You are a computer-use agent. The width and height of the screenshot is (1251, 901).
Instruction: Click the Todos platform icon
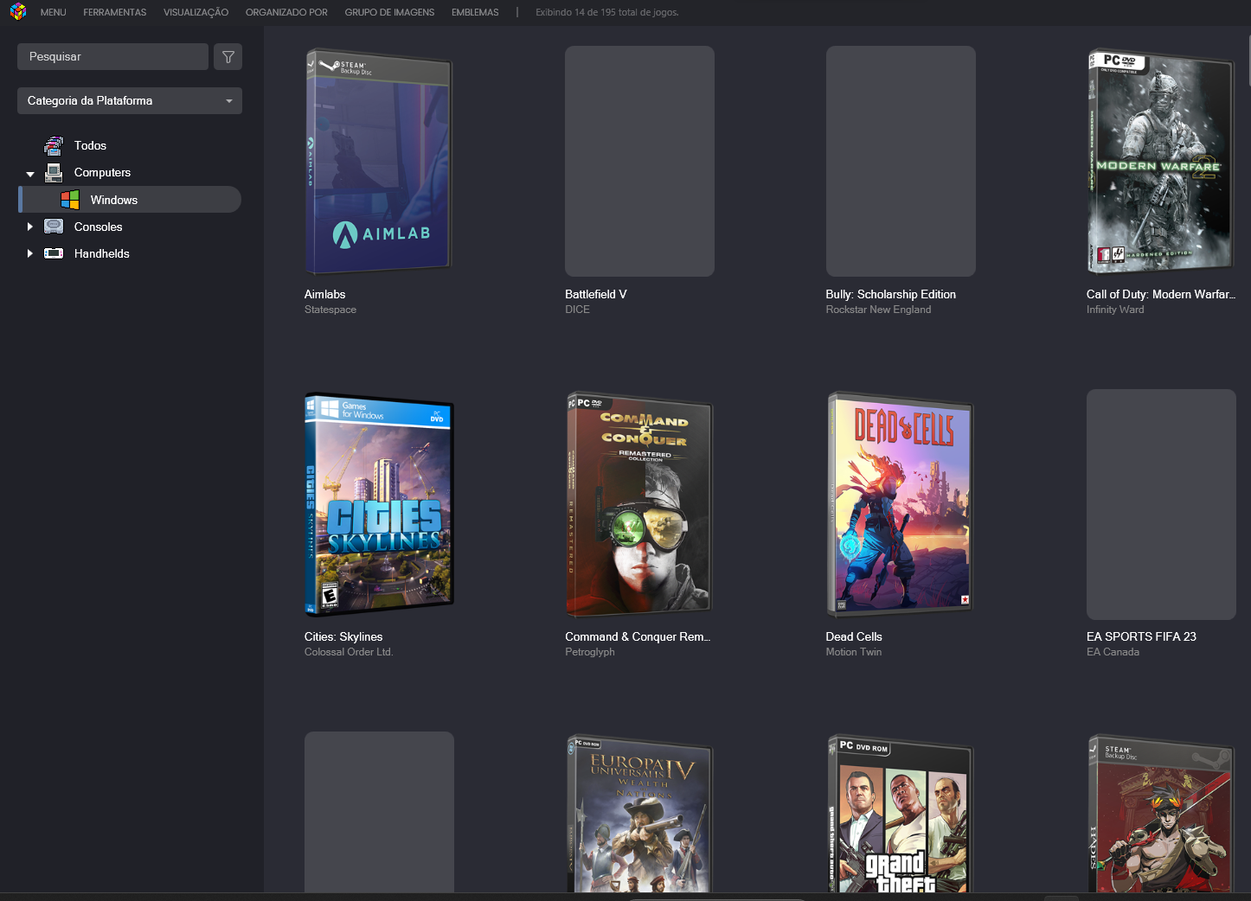coord(54,145)
